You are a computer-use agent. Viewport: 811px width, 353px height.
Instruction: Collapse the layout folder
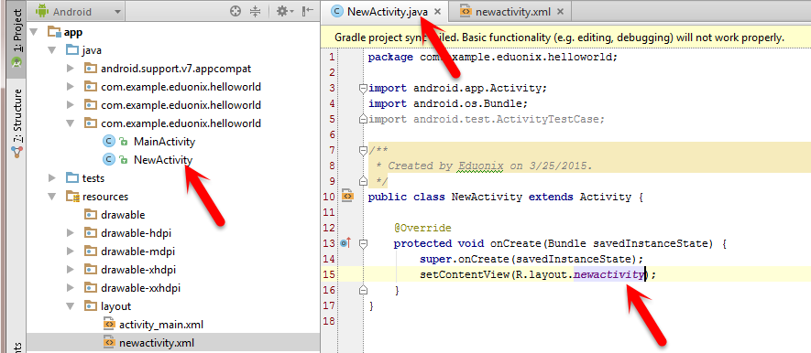(71, 306)
